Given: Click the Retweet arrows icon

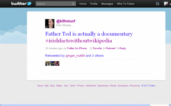Looking at the screenshot, I should click(x=104, y=48).
